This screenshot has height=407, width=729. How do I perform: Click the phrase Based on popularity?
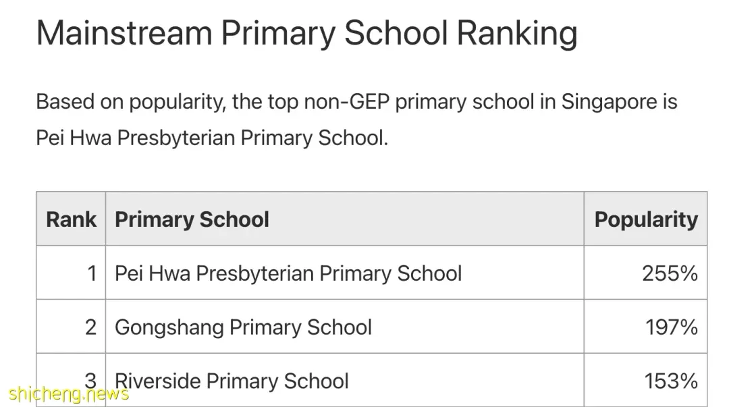pos(131,102)
